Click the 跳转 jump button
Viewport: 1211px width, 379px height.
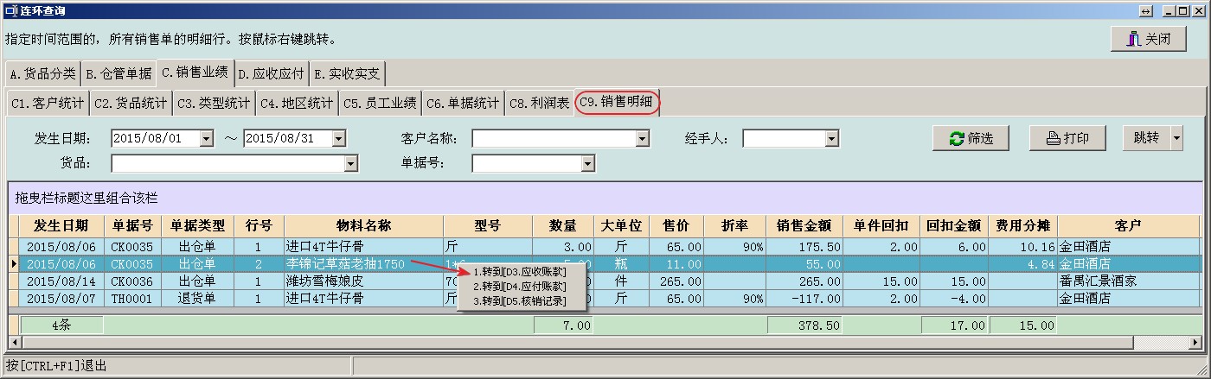1145,138
